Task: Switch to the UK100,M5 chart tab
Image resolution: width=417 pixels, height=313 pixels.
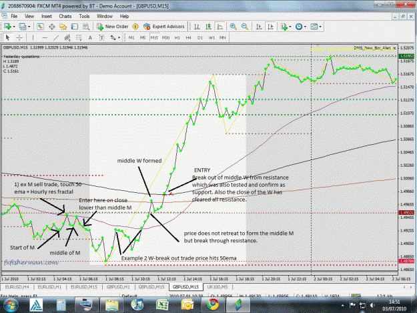Action: 218,287
